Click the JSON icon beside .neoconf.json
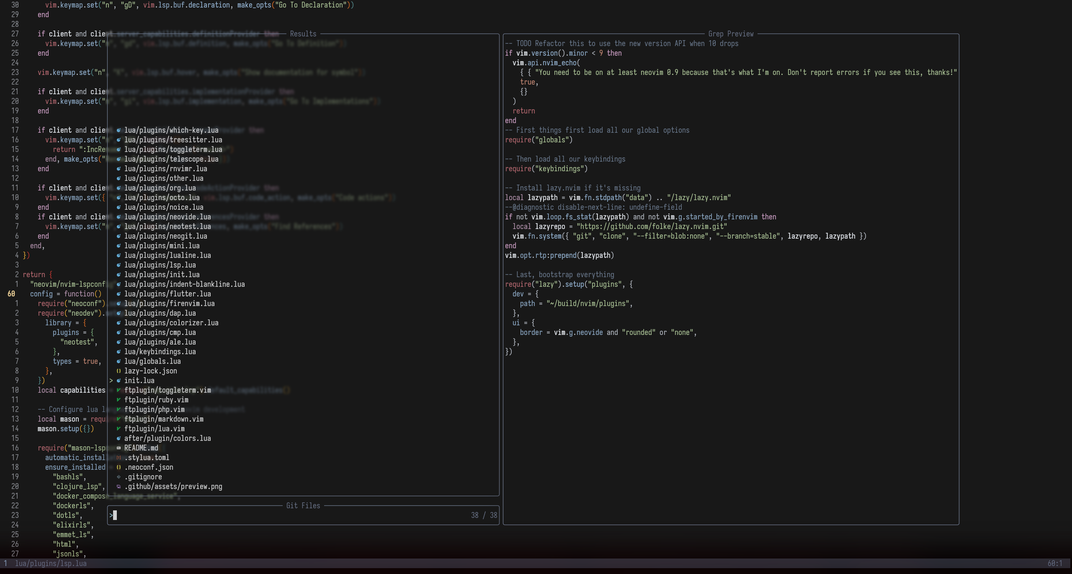 pyautogui.click(x=119, y=467)
